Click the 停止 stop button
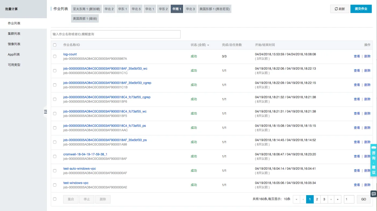This screenshot has height=211, width=377. coord(87,199)
